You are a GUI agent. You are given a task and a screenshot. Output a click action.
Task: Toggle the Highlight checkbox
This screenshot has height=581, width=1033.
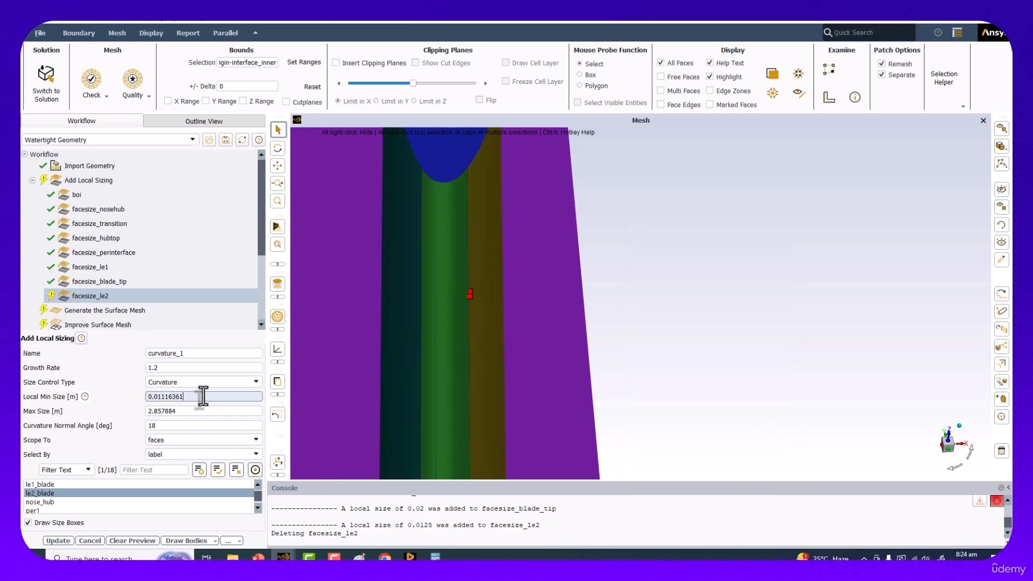pyautogui.click(x=710, y=77)
